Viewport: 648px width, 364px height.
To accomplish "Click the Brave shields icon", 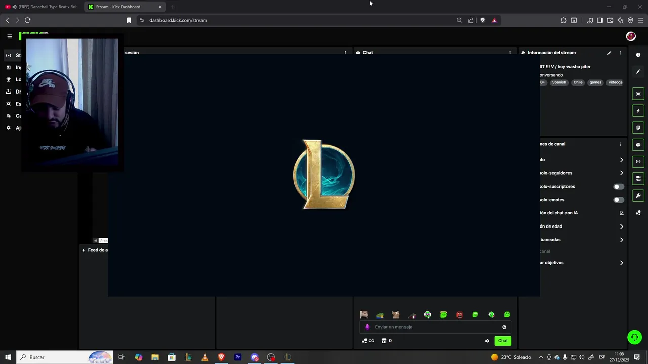I will pyautogui.click(x=482, y=20).
